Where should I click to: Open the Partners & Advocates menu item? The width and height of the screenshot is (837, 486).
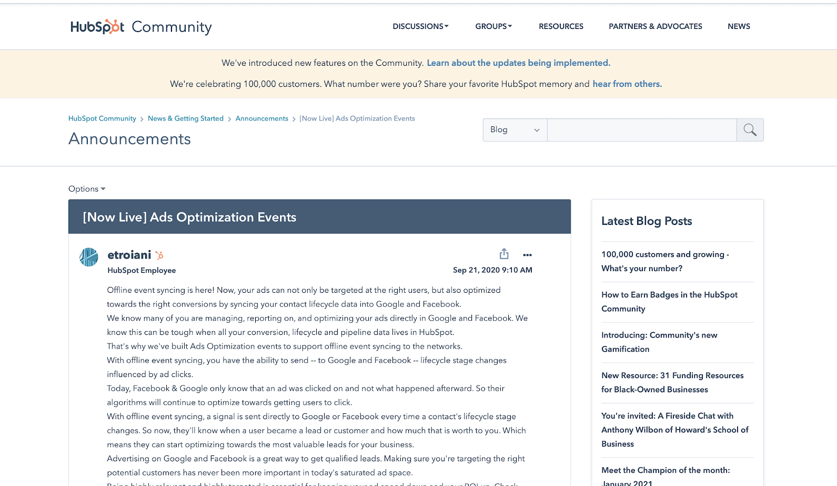coord(656,26)
